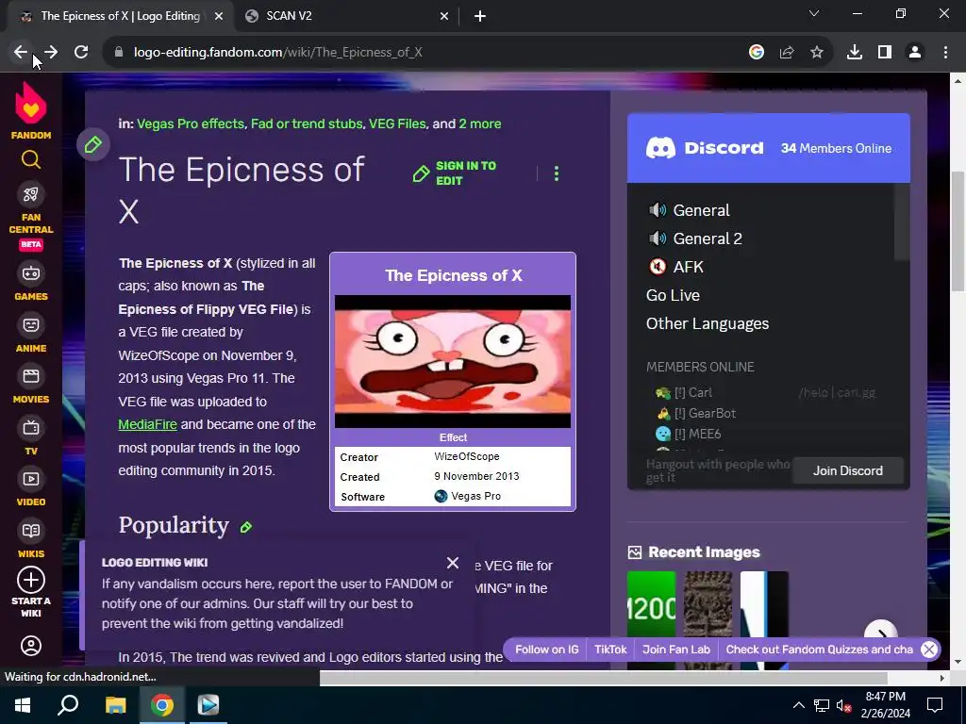Screen dimensions: 966x724
Task: Open the Chrome profile icon
Action: [915, 53]
